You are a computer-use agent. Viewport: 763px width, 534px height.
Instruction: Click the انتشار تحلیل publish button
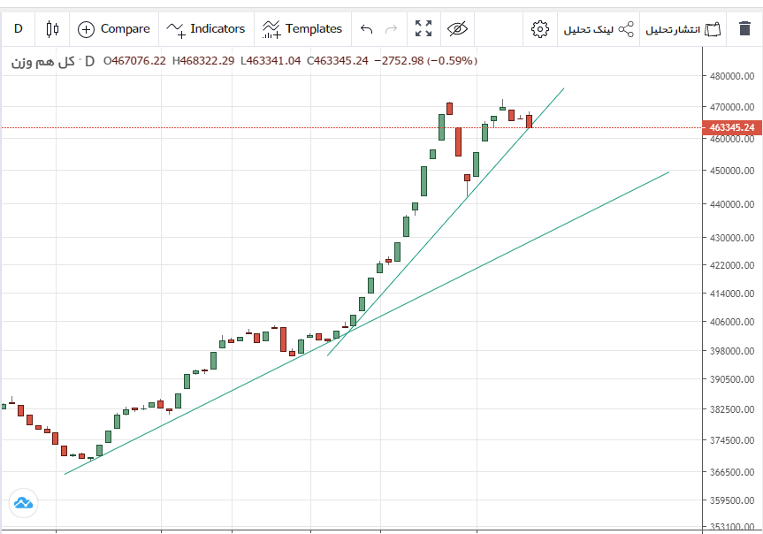click(x=683, y=30)
